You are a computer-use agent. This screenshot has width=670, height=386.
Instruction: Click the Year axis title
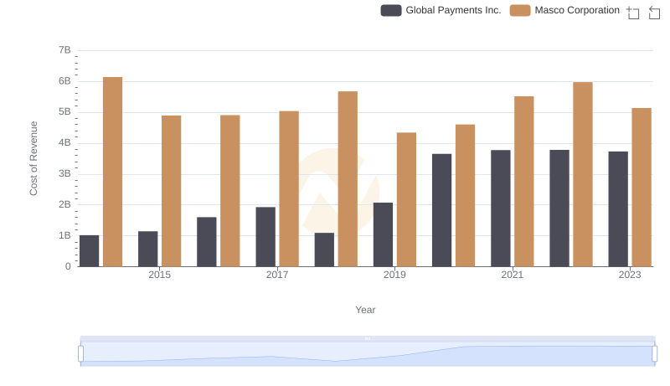click(365, 310)
